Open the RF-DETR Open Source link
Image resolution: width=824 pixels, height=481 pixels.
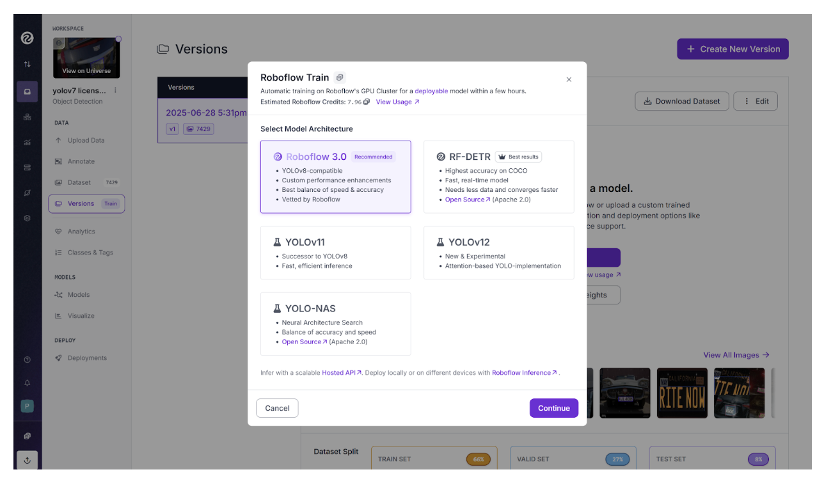point(468,200)
